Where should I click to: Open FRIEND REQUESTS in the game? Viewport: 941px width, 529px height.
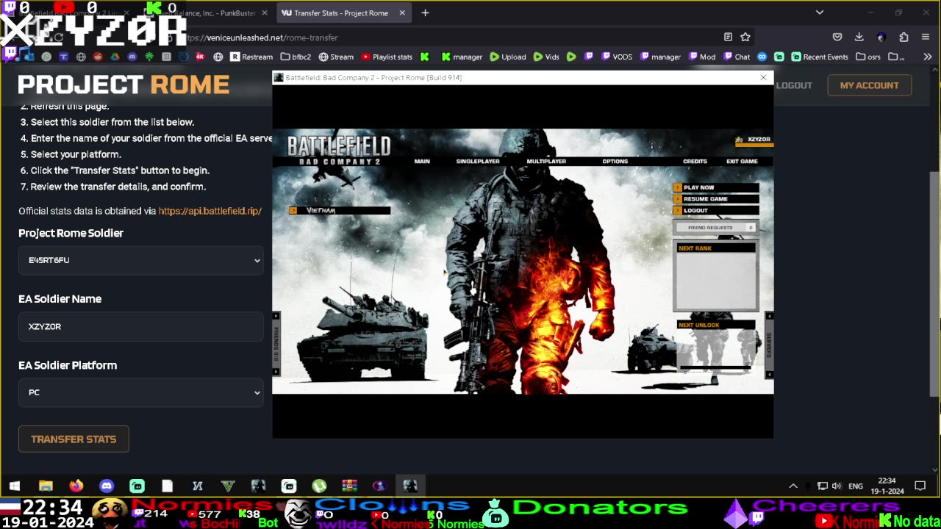(x=716, y=228)
